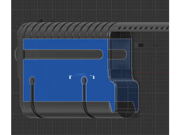Viewport: 180px width, 135px height.
Task: Select the 40.00 mm dimension label
Action: [81, 74]
